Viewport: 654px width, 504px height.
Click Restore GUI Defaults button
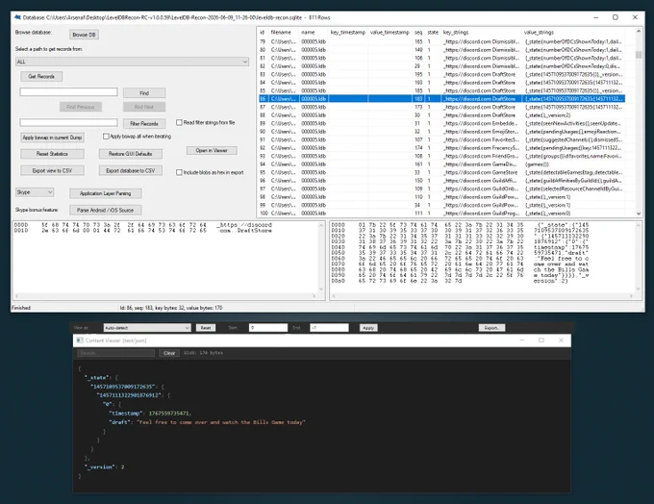pyautogui.click(x=131, y=154)
